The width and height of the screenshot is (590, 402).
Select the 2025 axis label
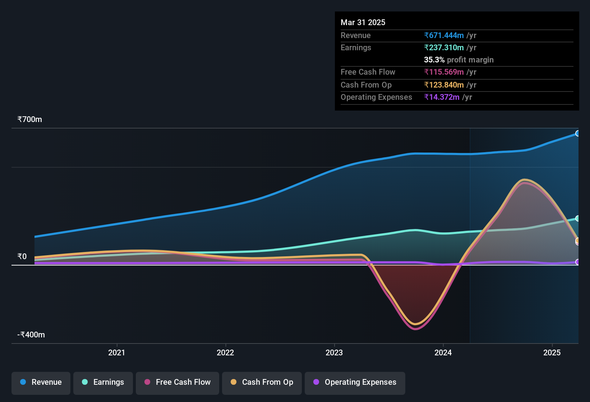tap(551, 353)
